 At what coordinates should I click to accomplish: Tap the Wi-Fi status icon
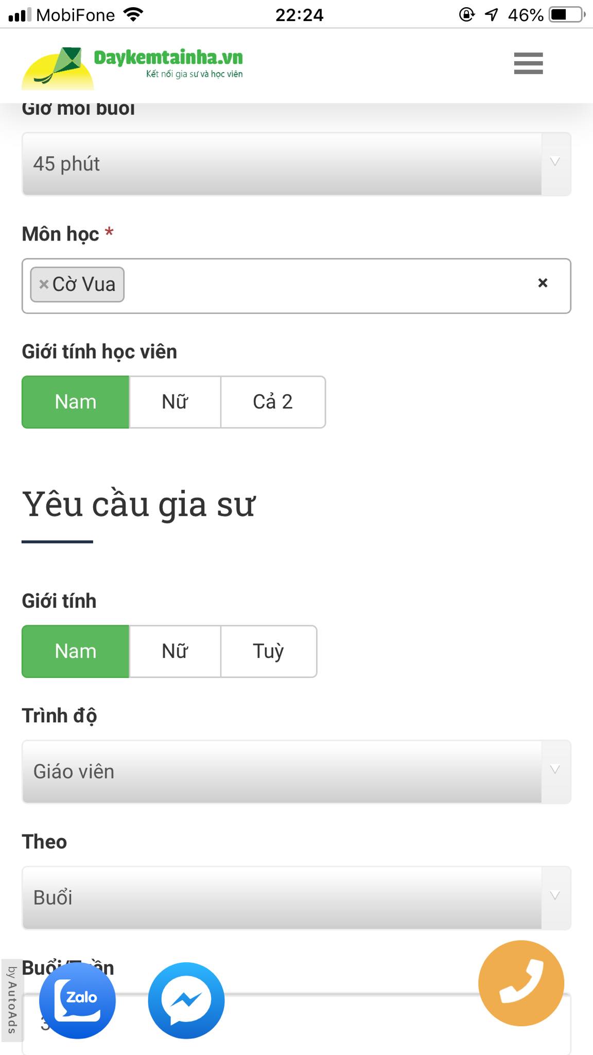click(x=133, y=14)
